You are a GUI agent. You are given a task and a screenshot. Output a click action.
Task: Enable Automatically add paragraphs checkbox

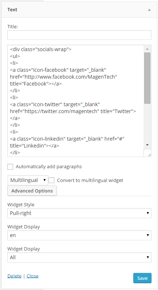pos(10,167)
